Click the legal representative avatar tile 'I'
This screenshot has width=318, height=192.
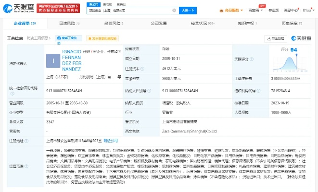[53, 60]
